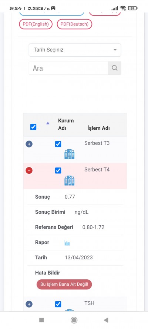Uncheck the Serbest T4 row checkbox
Viewport: 148px width, 329px height.
58,170
